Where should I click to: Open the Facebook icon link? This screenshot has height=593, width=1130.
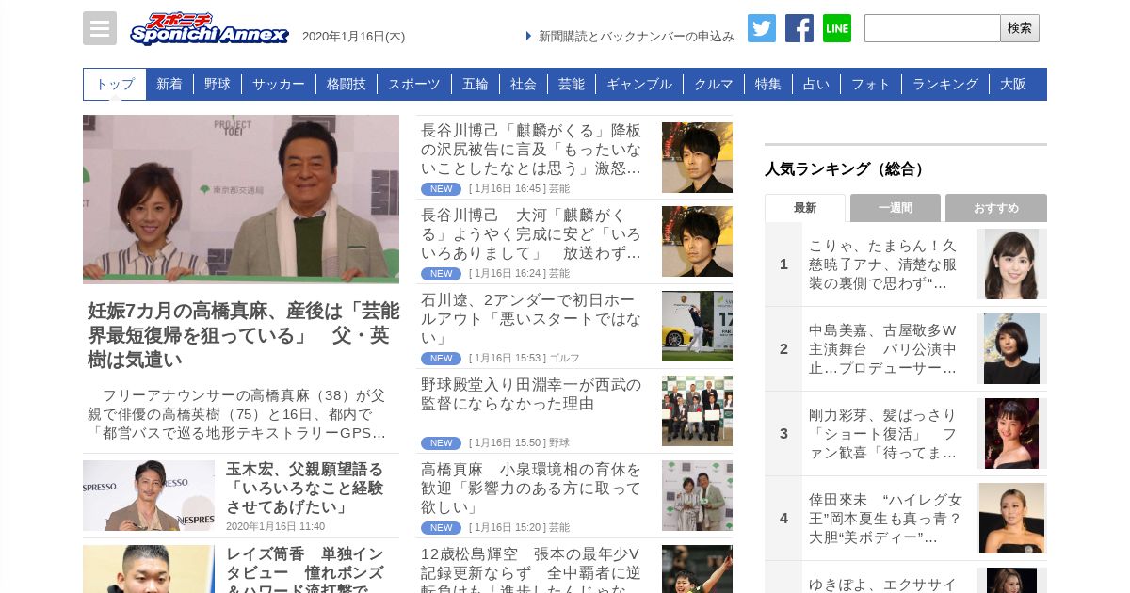[799, 28]
